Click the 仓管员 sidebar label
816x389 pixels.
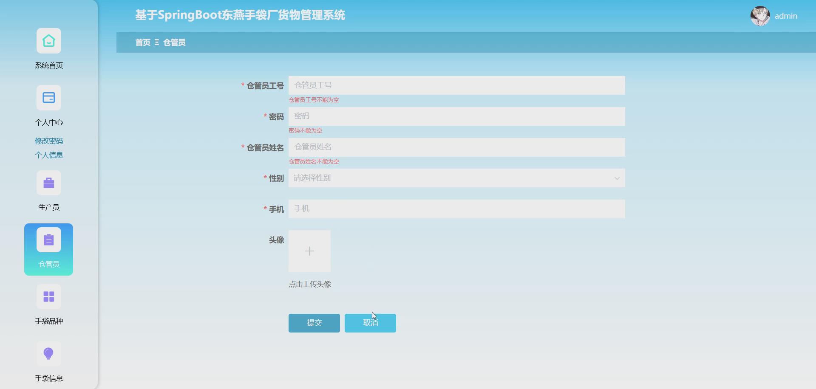click(49, 264)
